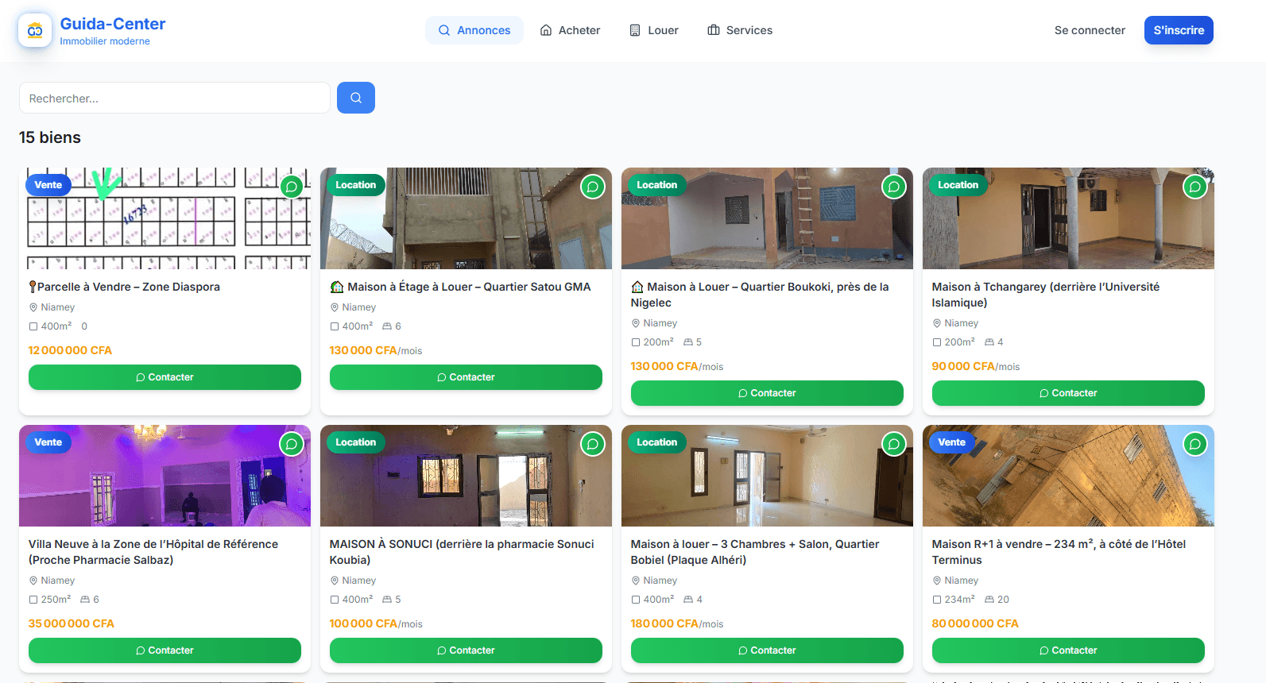
Task: Click the price '90 000 CFA/mois'
Action: point(976,366)
